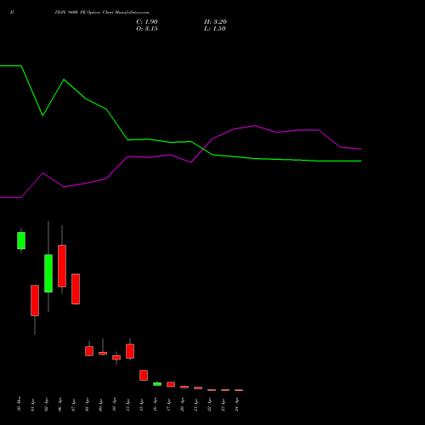
Task: Click the open value 'O: 3.15'
Action: pyautogui.click(x=147, y=29)
